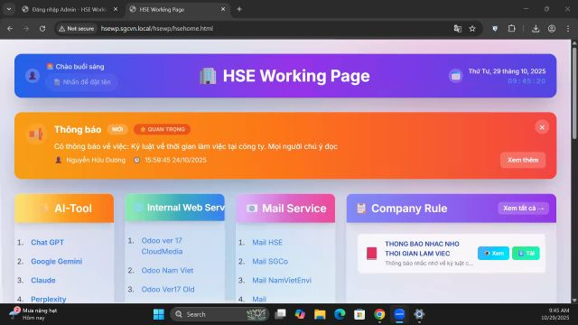Viewport: 578px width, 325px height.
Task: Open File Explorer on the taskbar
Action: pyautogui.click(x=320, y=314)
